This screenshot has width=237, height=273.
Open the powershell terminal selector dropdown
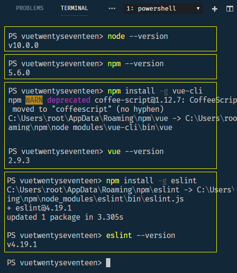163,9
